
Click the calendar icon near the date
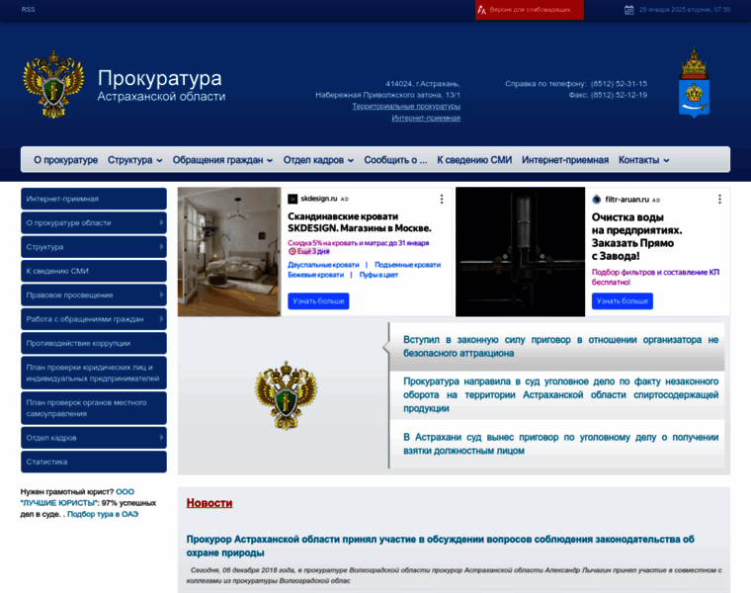pos(629,10)
